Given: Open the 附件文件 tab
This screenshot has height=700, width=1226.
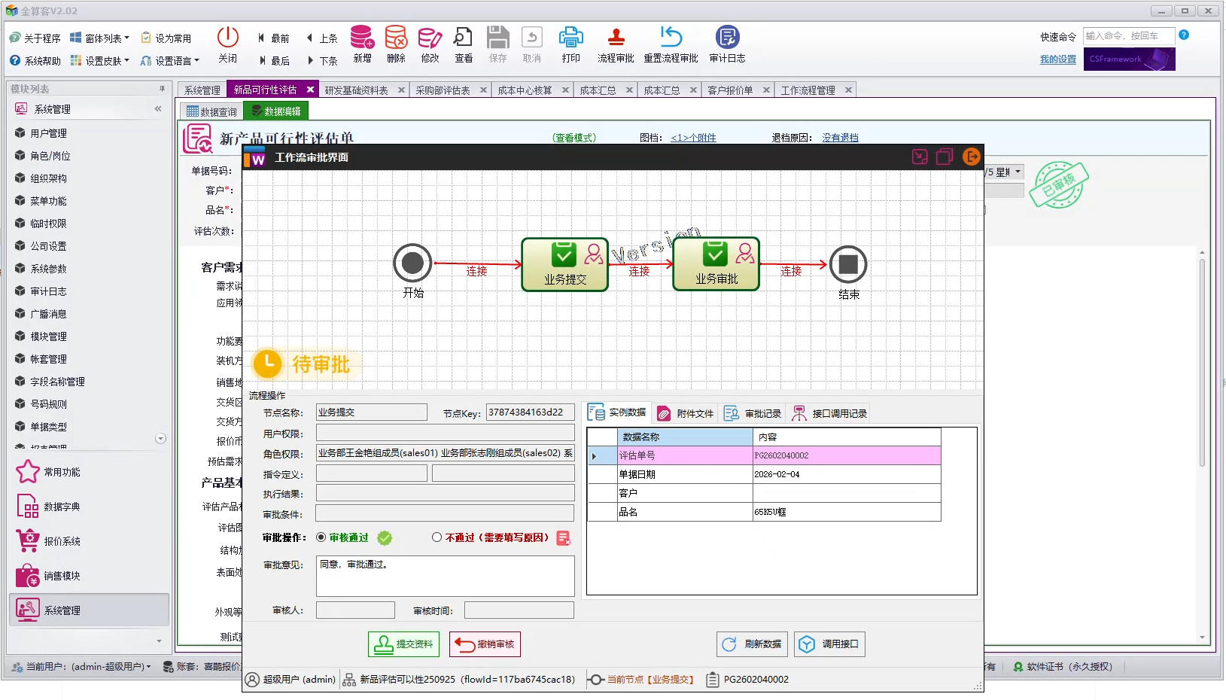Looking at the screenshot, I should 685,413.
